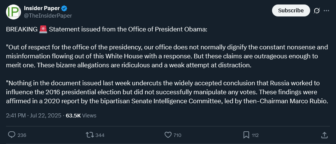Open the share upload arrow icon

click(x=324, y=135)
